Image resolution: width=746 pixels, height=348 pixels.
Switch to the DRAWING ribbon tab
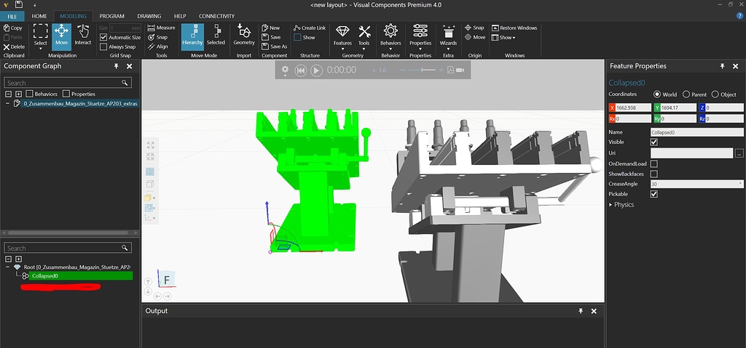point(149,16)
